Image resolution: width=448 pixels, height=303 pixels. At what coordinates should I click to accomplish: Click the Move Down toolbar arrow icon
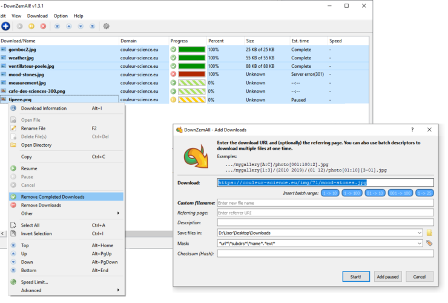pos(80,26)
